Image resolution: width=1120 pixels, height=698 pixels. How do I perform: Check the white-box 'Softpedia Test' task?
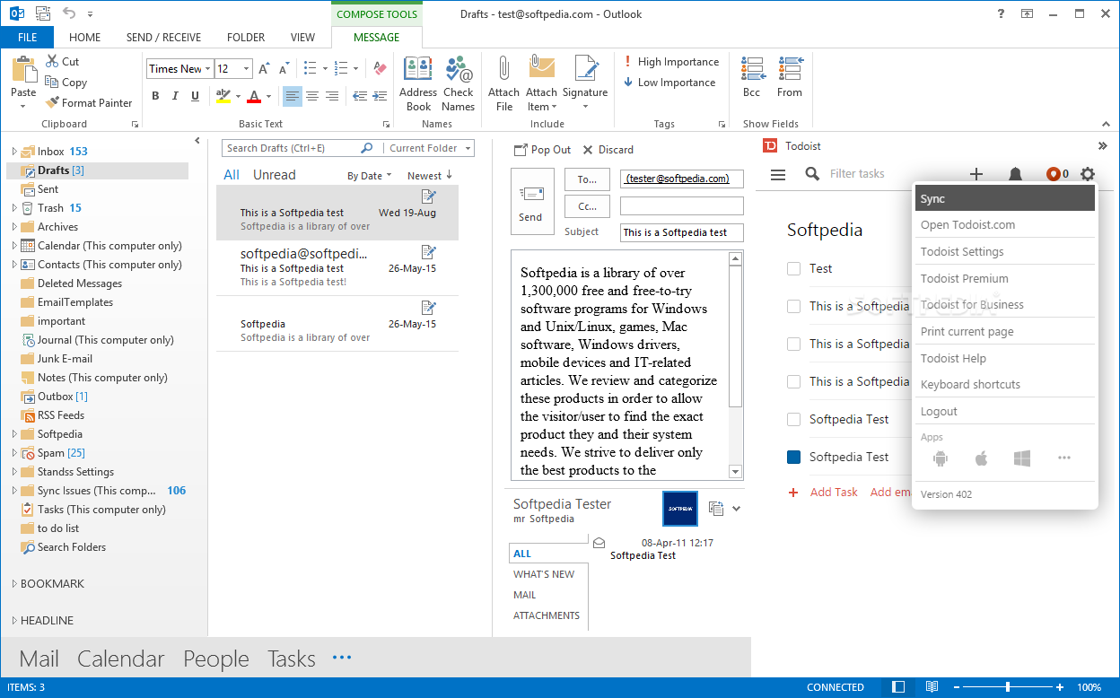tap(793, 419)
